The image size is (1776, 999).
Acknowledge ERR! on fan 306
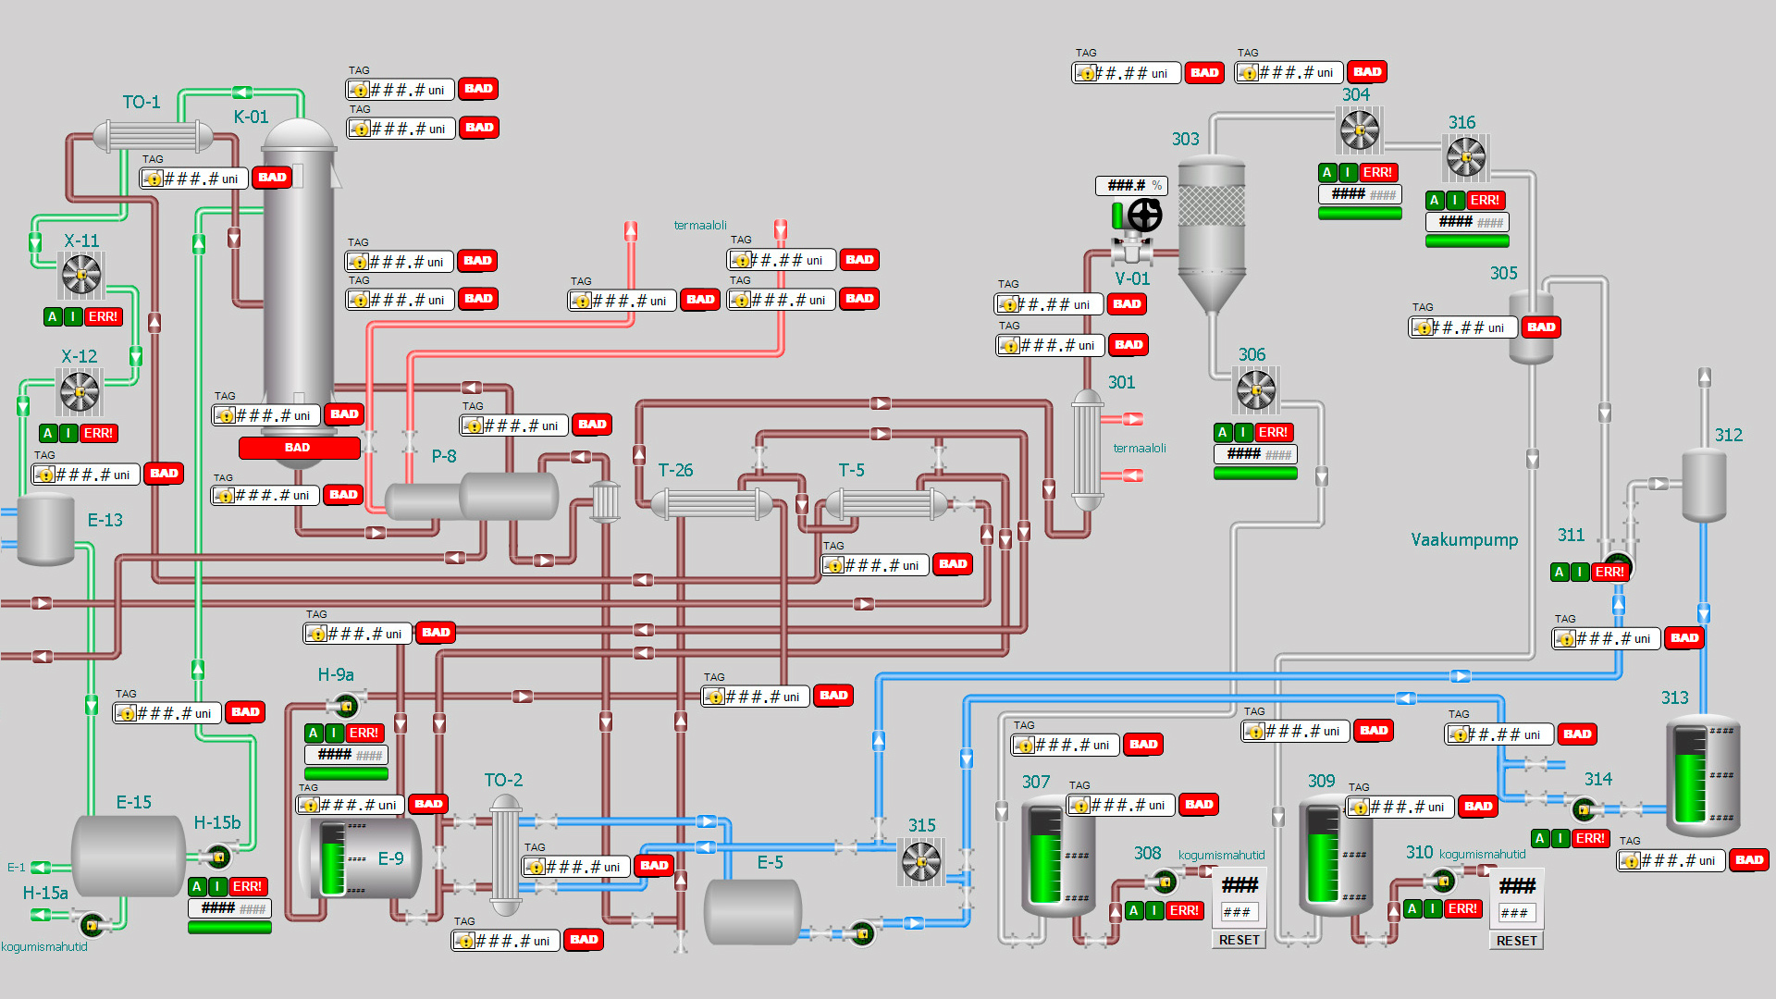1273,432
